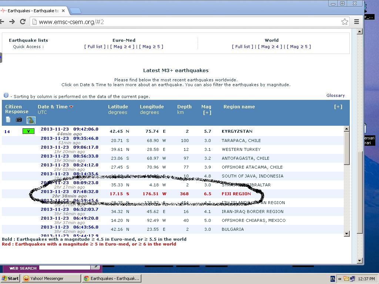Click the map thumbnail icon under Citizen Response

pos(31,120)
